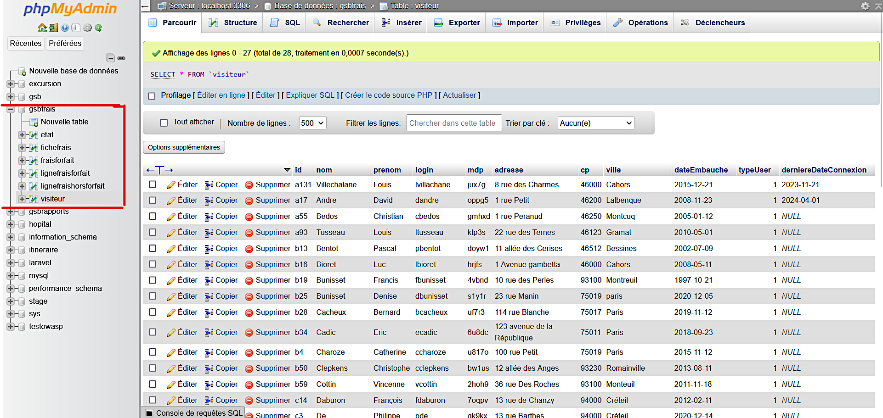Enable the Profilage checkbox
The width and height of the screenshot is (883, 418).
click(152, 96)
